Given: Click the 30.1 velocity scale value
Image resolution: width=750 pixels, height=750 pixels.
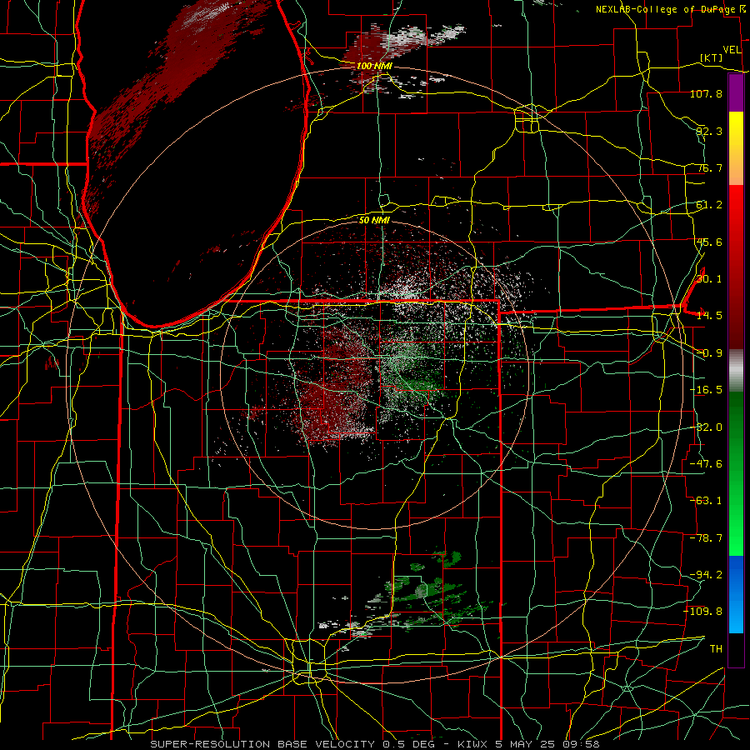Looking at the screenshot, I should [x=709, y=279].
